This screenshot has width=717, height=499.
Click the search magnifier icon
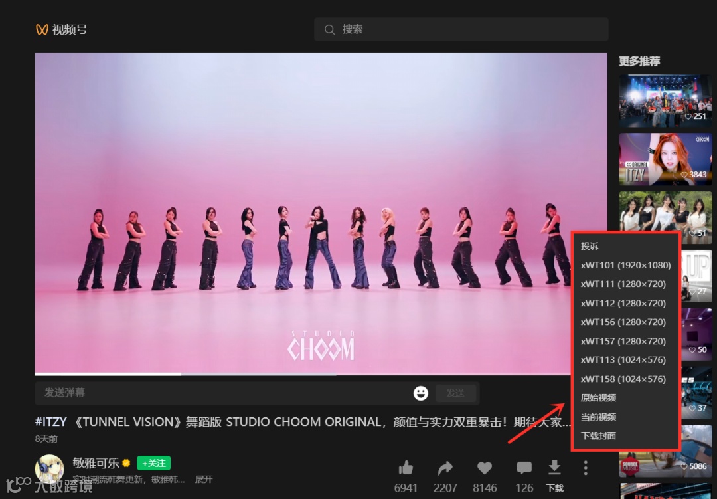329,30
